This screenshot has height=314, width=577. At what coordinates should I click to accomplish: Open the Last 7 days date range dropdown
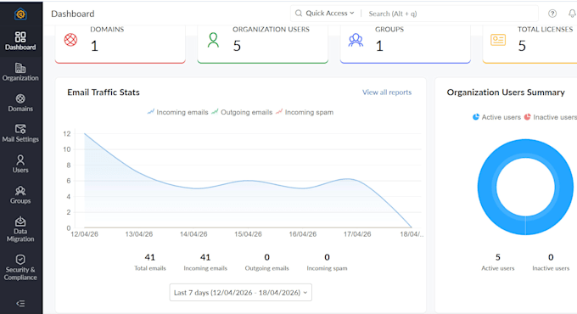(x=241, y=292)
